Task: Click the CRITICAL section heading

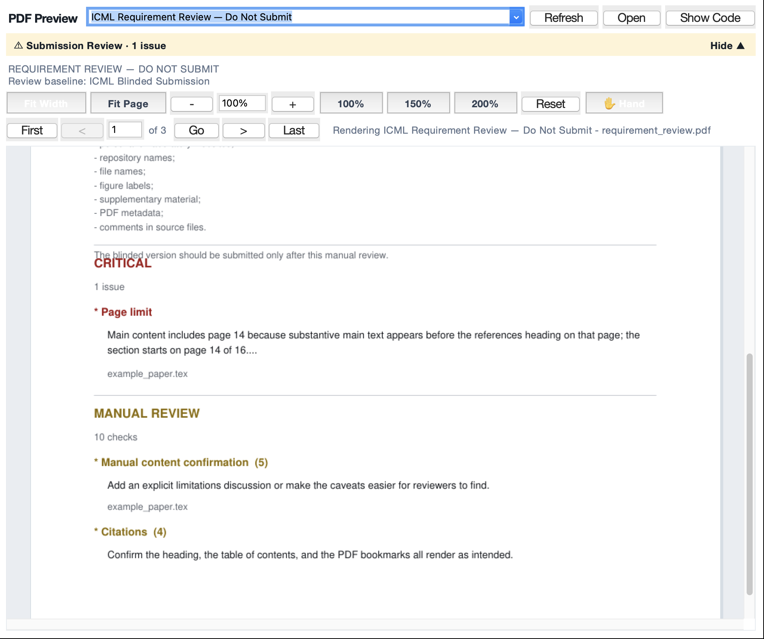Action: tap(123, 264)
